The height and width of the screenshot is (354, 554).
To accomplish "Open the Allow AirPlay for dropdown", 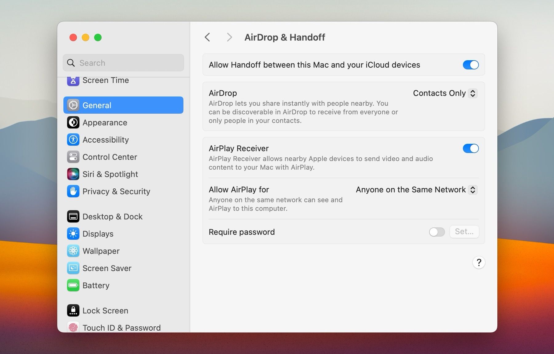I will tap(416, 190).
